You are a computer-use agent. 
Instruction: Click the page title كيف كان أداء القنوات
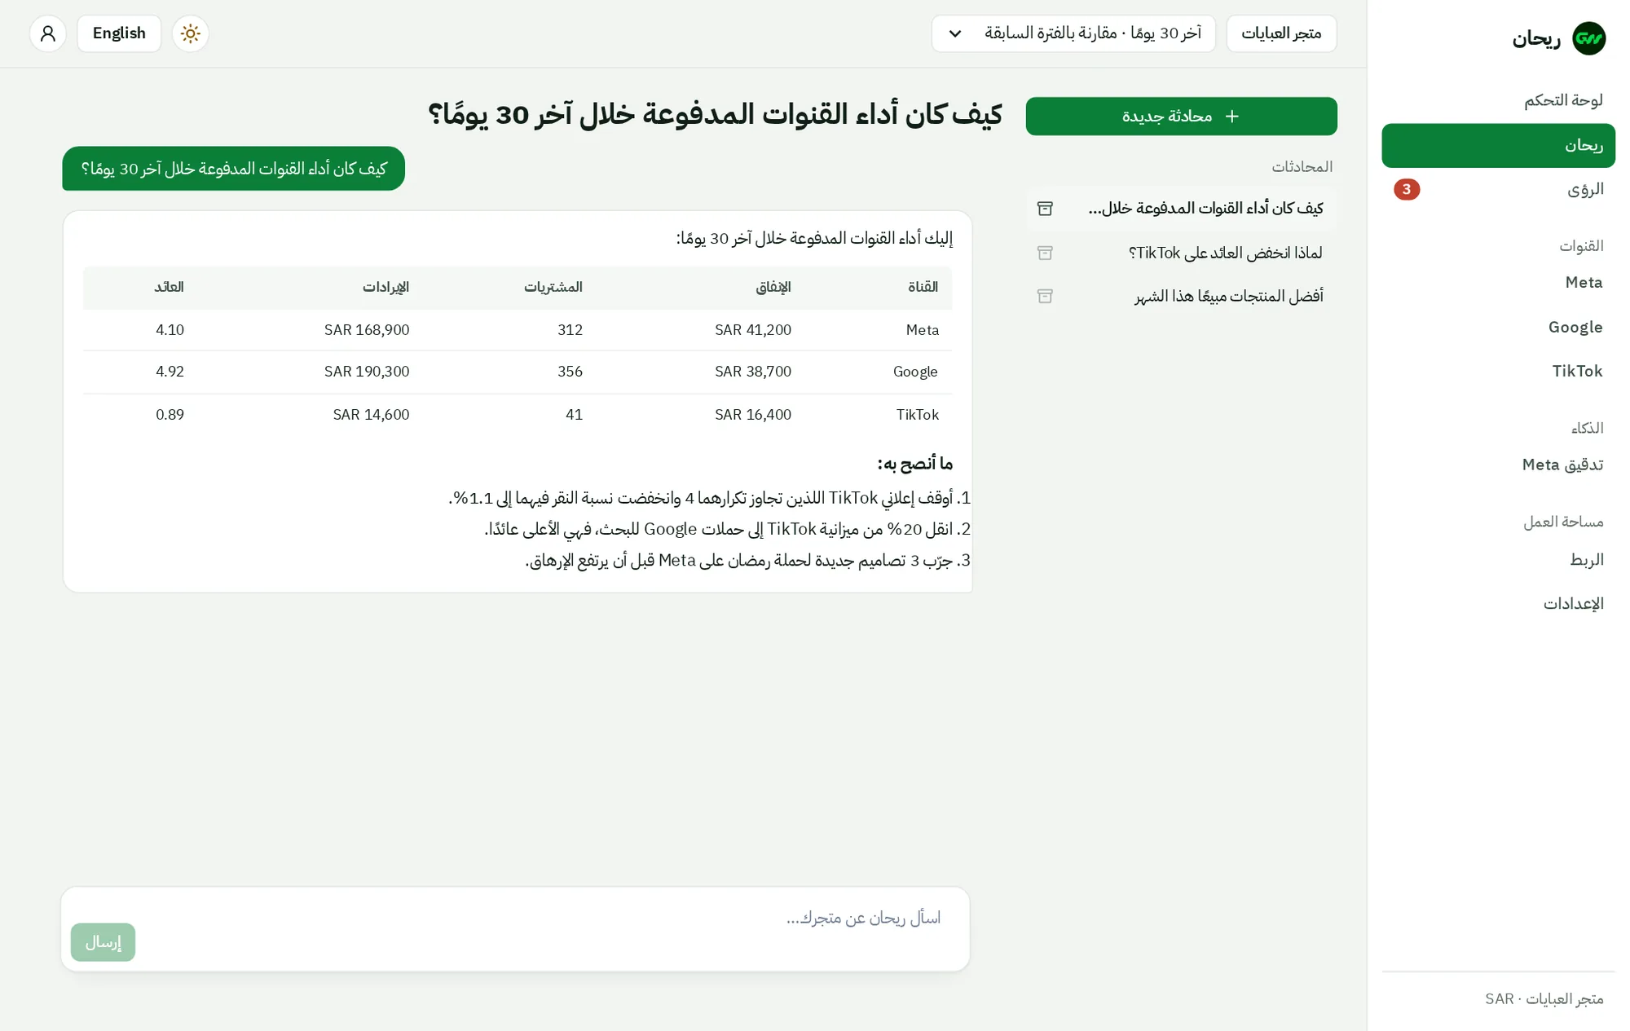click(715, 115)
